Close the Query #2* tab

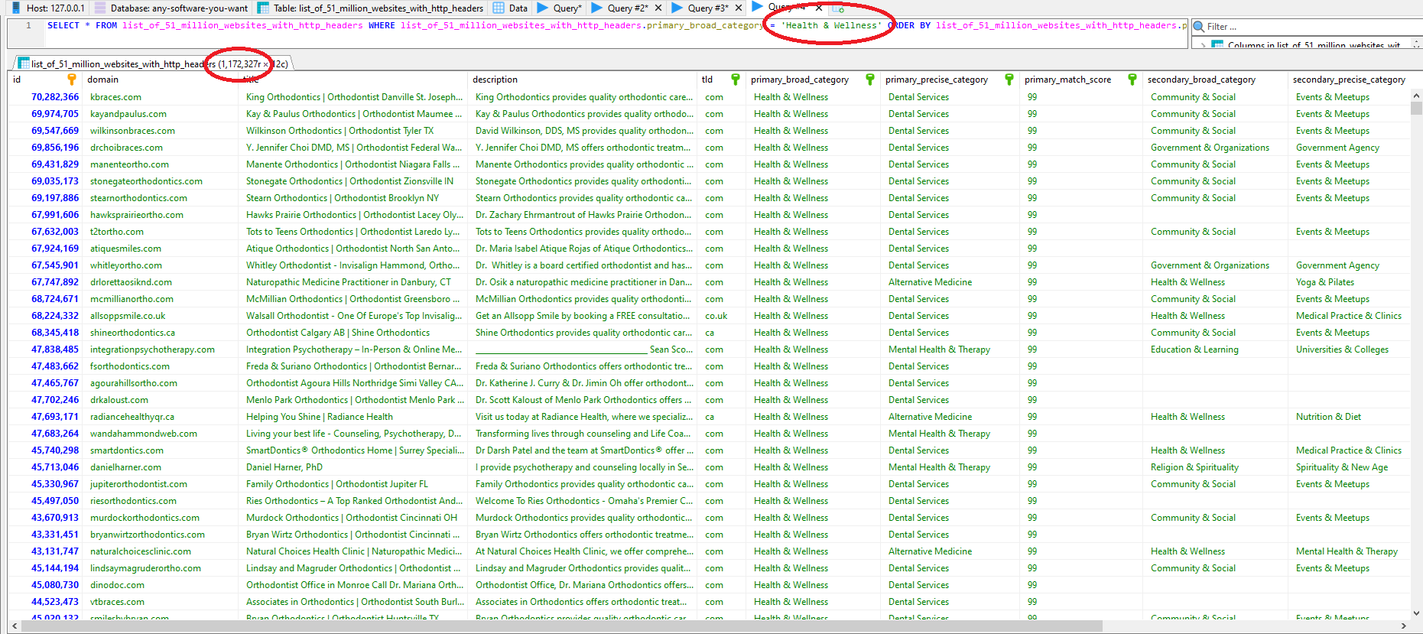(x=658, y=8)
